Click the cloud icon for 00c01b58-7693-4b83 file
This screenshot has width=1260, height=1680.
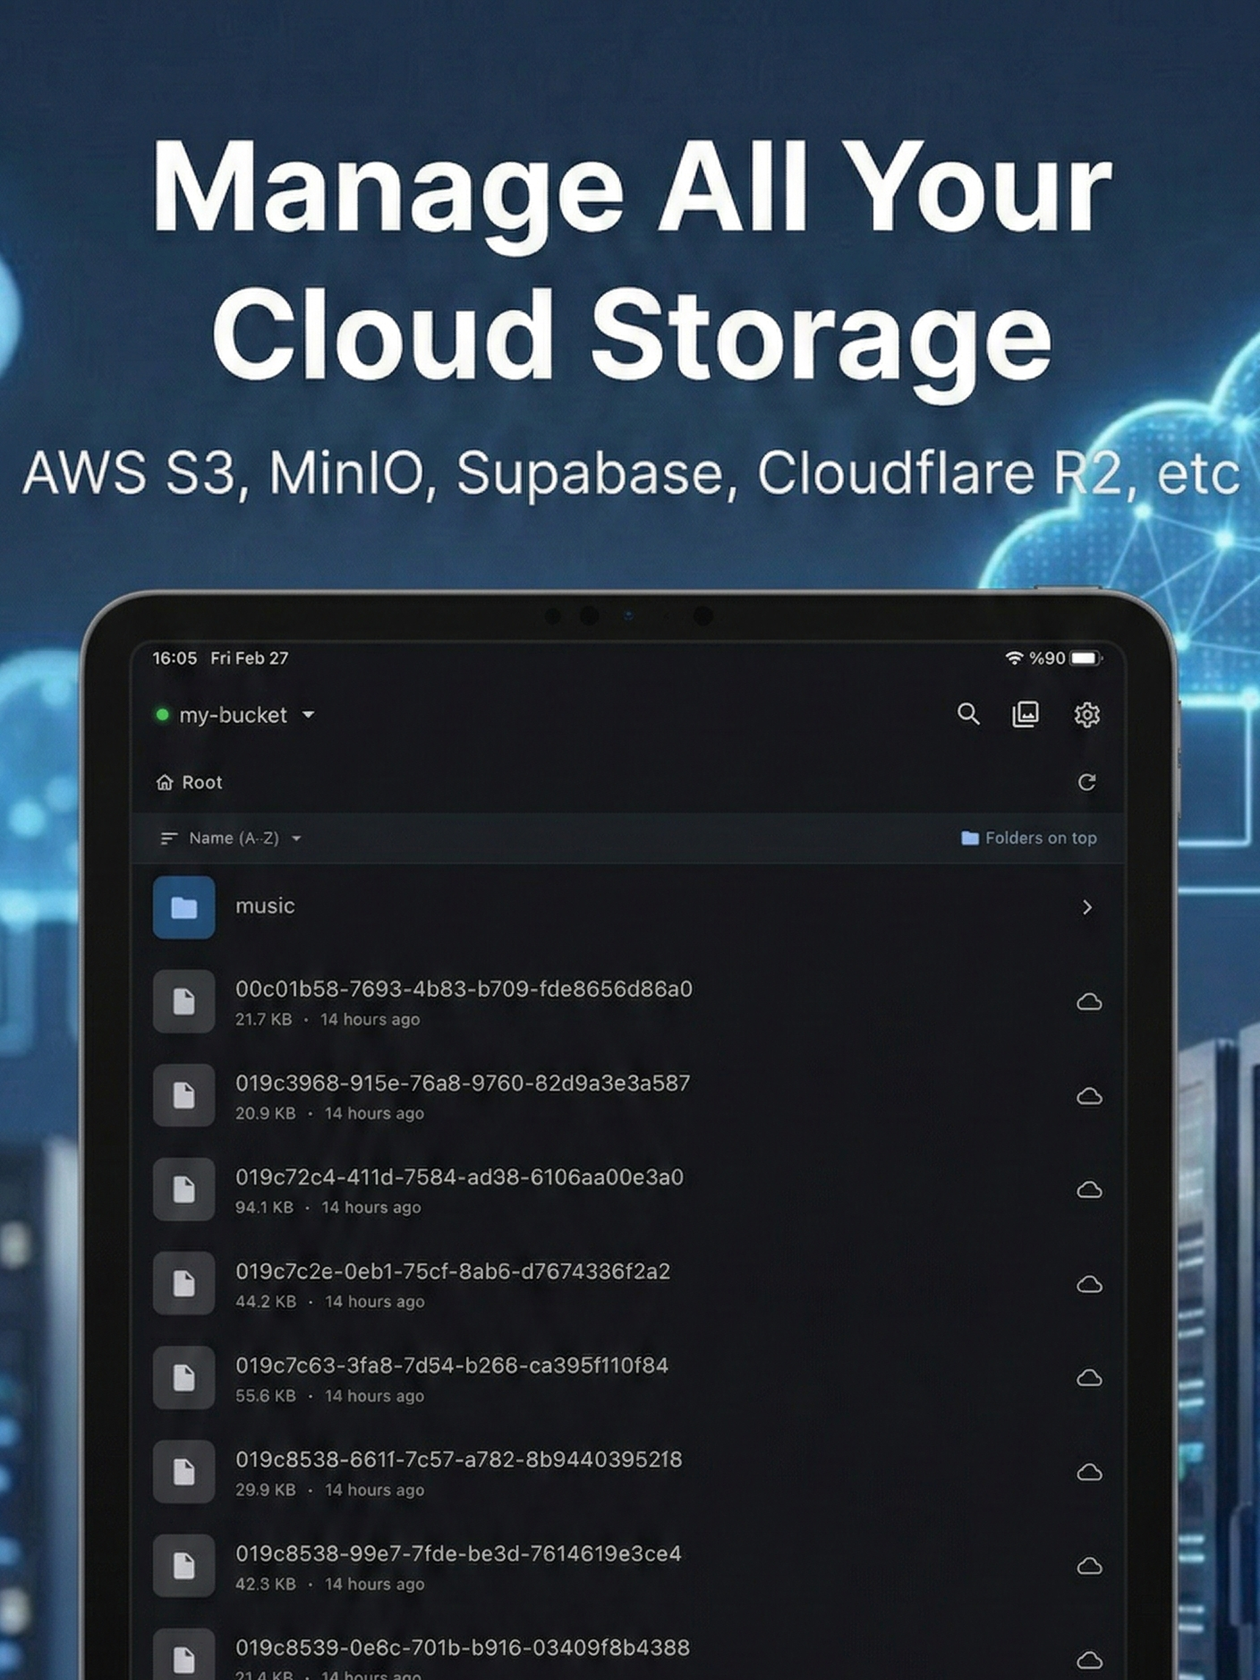1089,1002
